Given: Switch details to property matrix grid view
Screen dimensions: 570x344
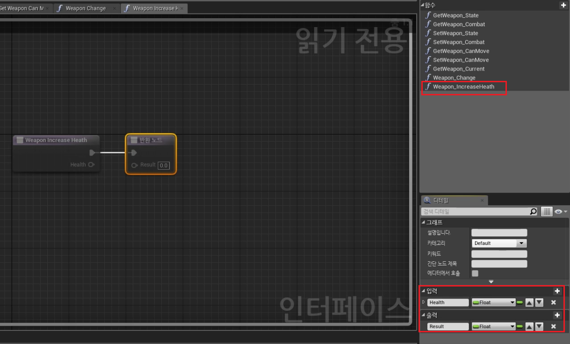Looking at the screenshot, I should pos(547,212).
